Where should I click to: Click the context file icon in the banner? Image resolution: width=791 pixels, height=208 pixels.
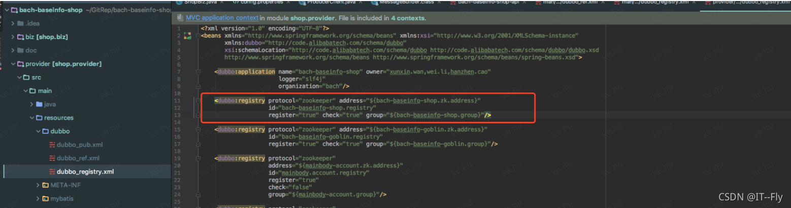point(180,18)
